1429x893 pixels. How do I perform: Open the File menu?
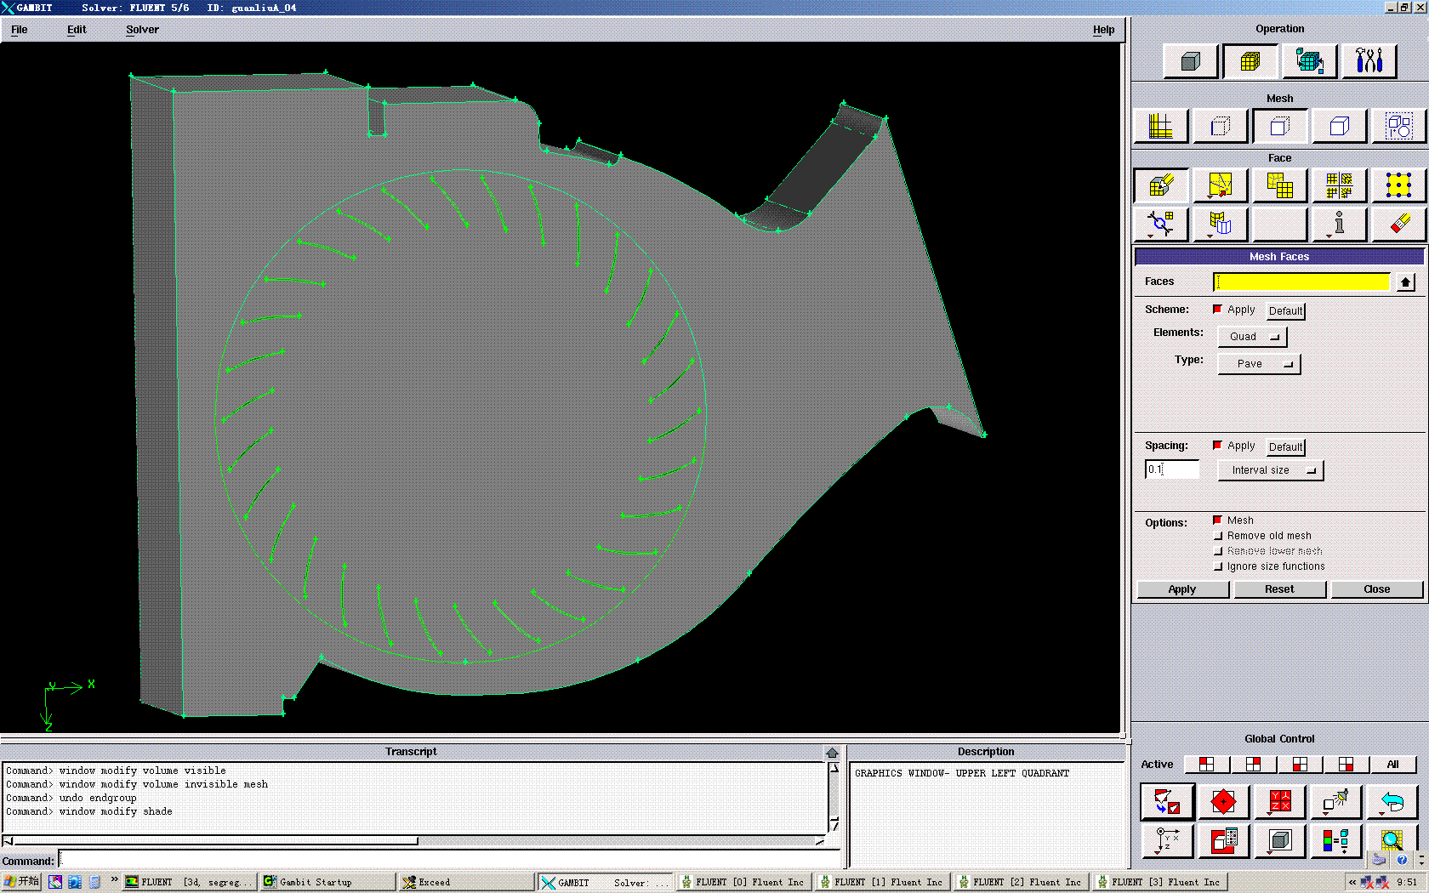pyautogui.click(x=20, y=30)
